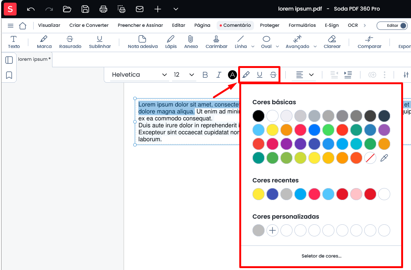This screenshot has height=270, width=411.
Task: Select the lorem ipsum document tab
Action: click(x=34, y=59)
